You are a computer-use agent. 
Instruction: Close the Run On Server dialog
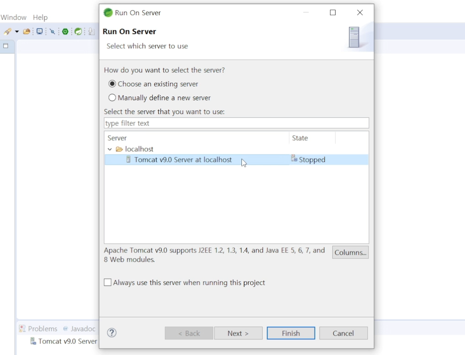360,12
